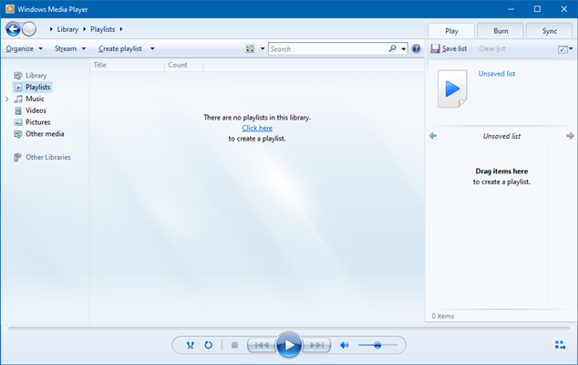Click Create playlist button

pos(120,48)
